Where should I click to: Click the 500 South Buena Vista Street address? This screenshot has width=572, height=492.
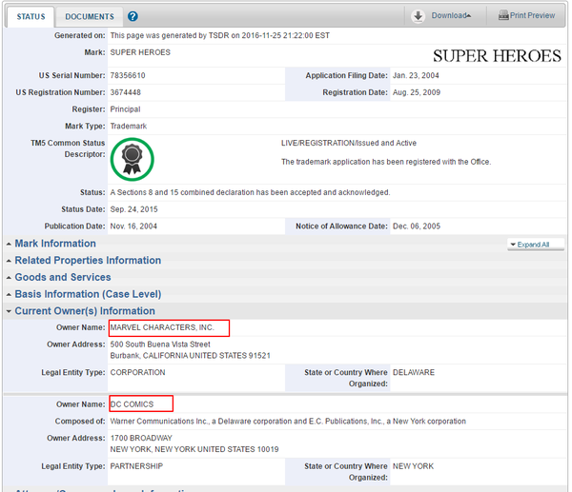[x=160, y=344]
